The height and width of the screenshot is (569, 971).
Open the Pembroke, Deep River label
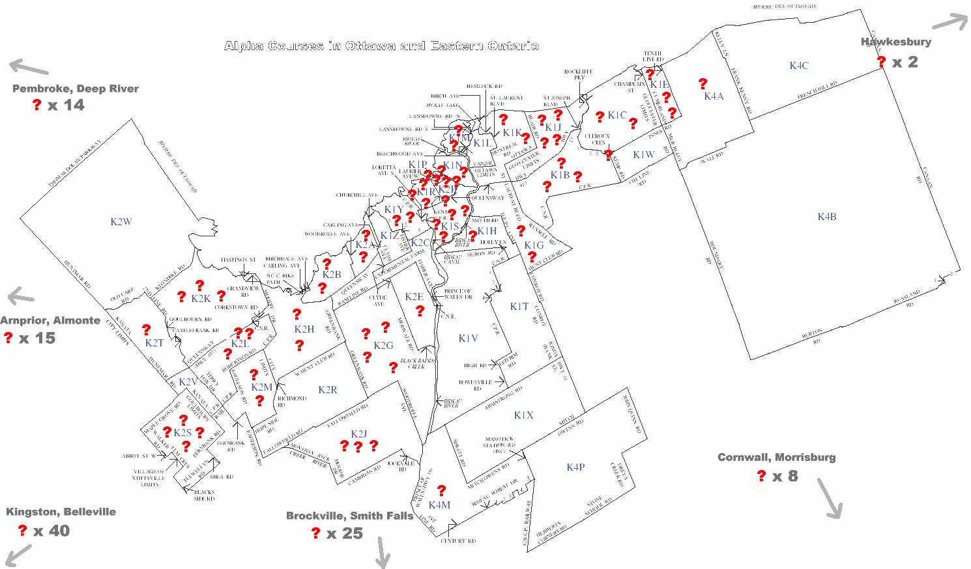pos(76,89)
